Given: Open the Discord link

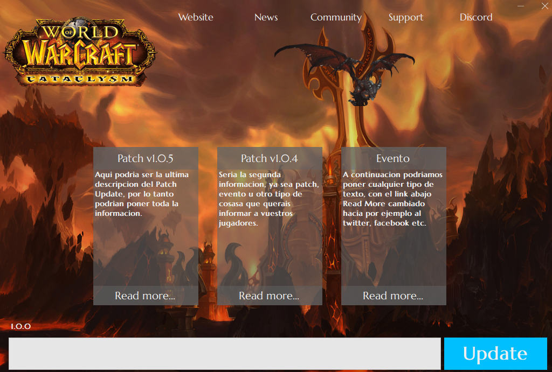Looking at the screenshot, I should [476, 17].
